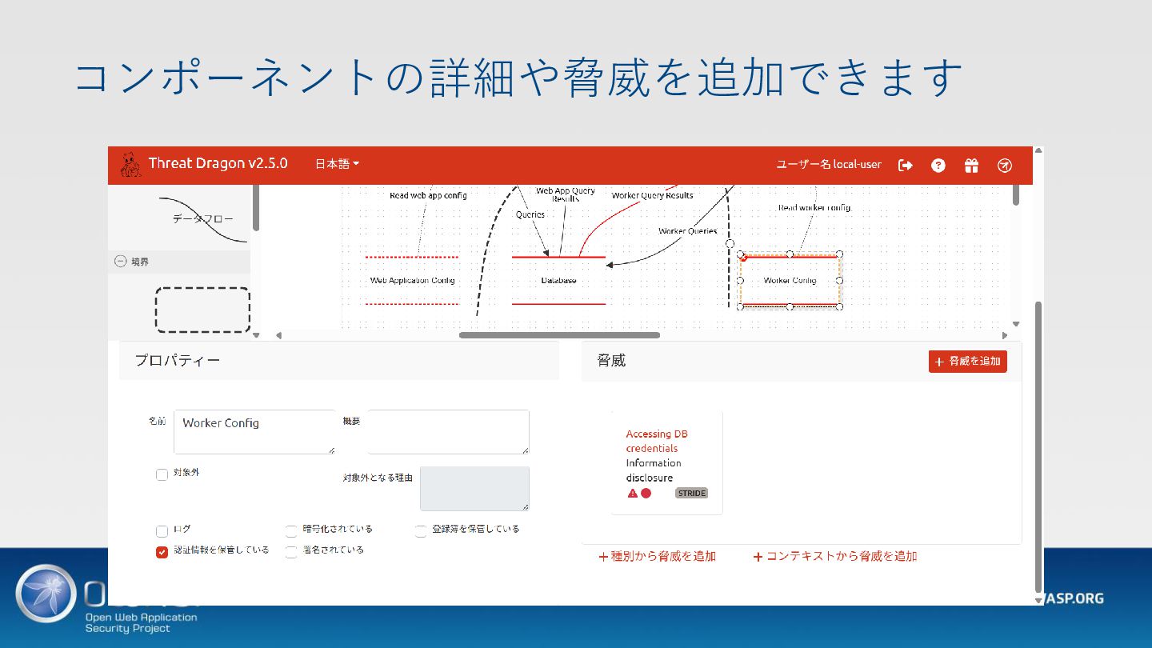1152x648 pixels.
Task: Click the Queries flow label
Action: pyautogui.click(x=530, y=214)
